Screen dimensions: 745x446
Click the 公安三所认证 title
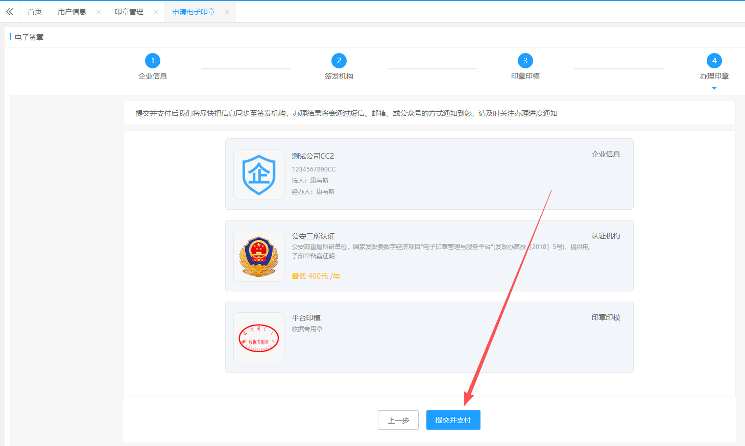[x=313, y=236]
